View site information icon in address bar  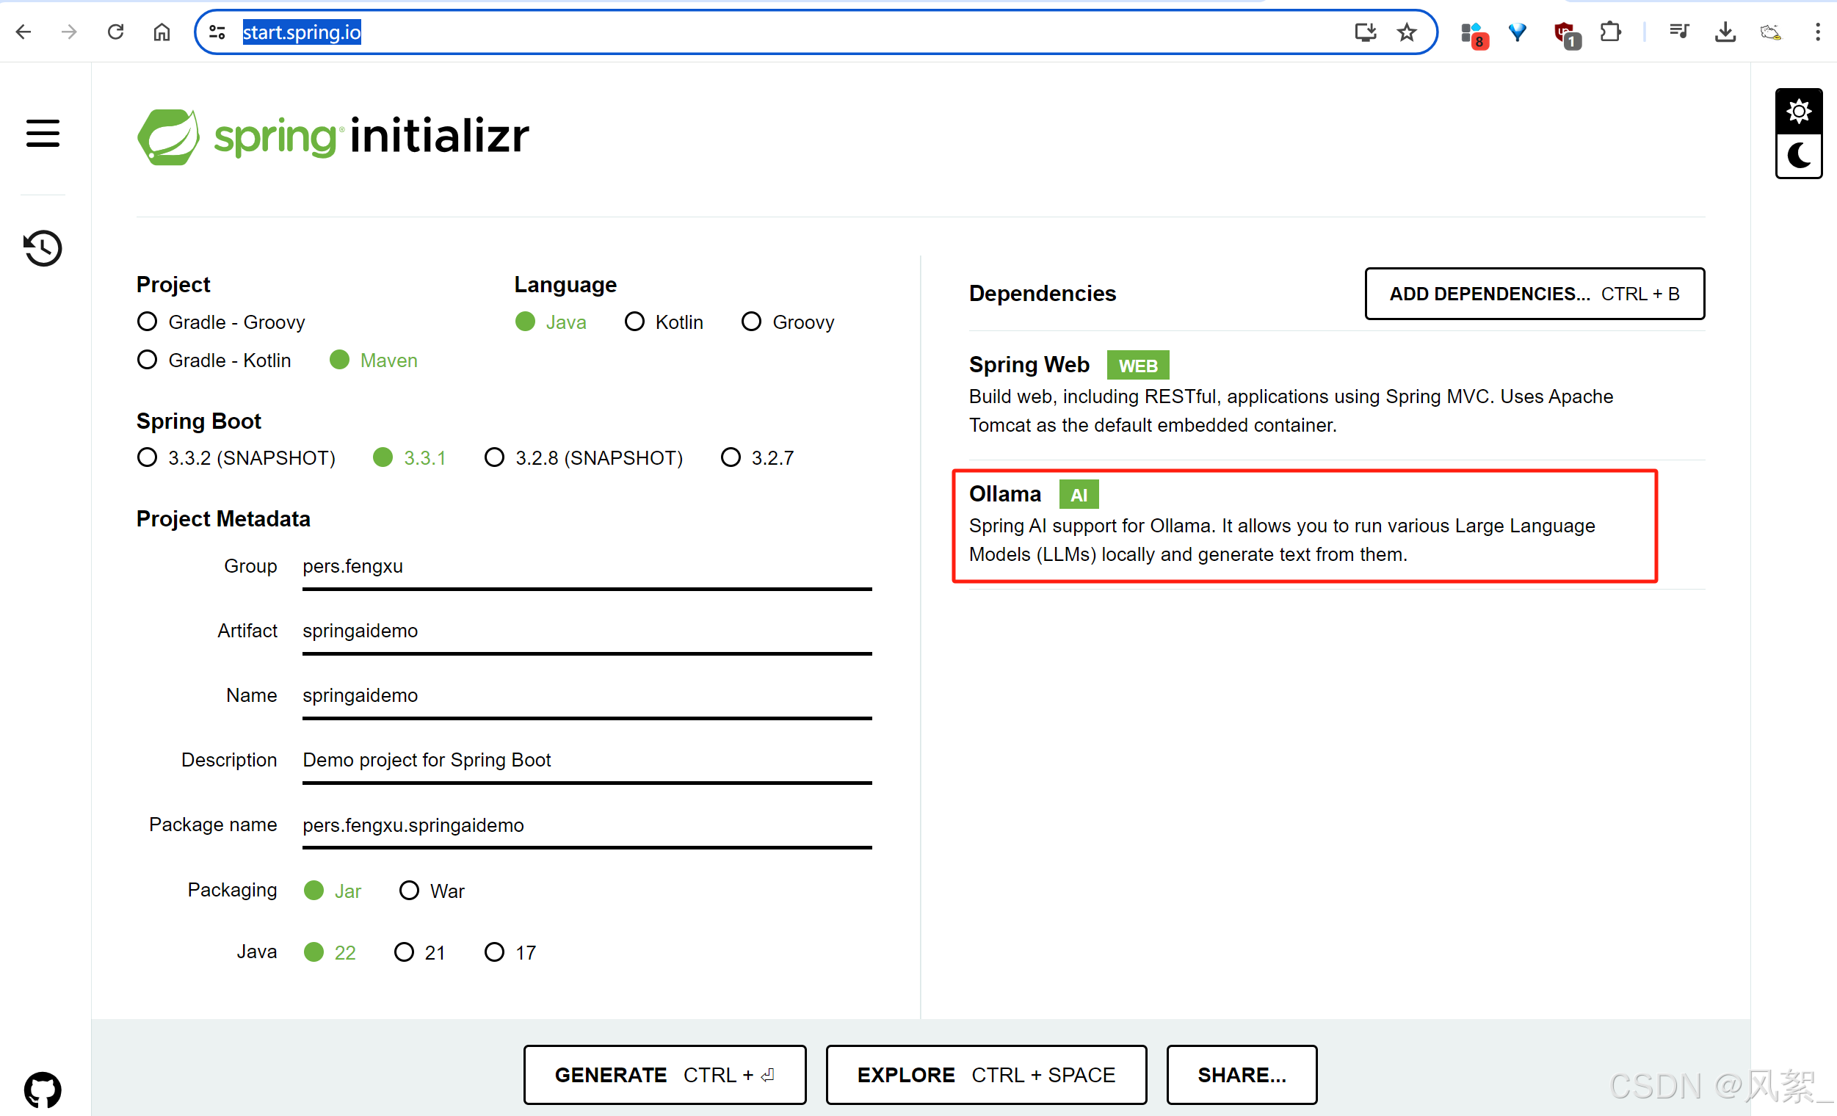(x=217, y=32)
